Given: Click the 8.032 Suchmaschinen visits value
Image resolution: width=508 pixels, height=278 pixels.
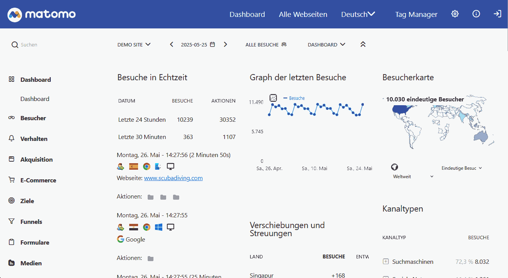Looking at the screenshot, I should click(x=482, y=262).
